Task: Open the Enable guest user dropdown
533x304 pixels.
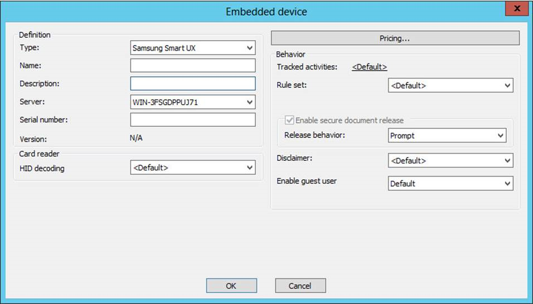Action: [x=450, y=183]
